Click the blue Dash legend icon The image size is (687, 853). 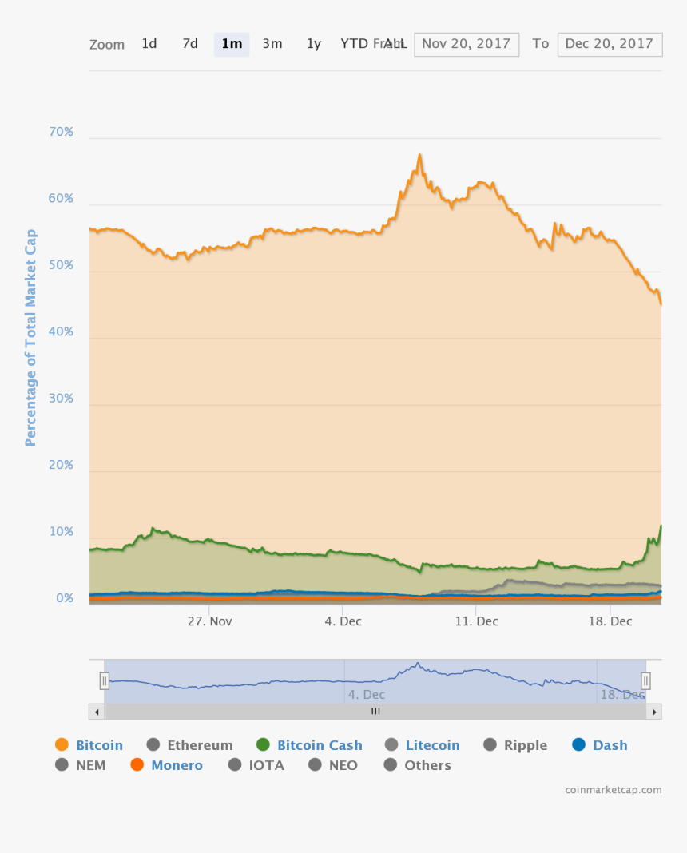click(581, 744)
